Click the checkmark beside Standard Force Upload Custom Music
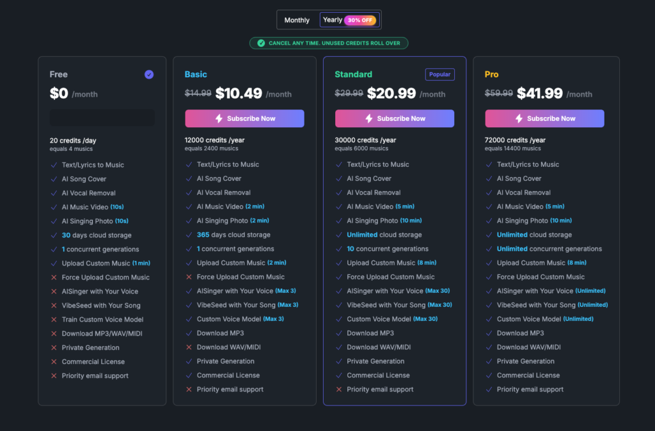Screen dimensions: 655x431 click(339, 277)
